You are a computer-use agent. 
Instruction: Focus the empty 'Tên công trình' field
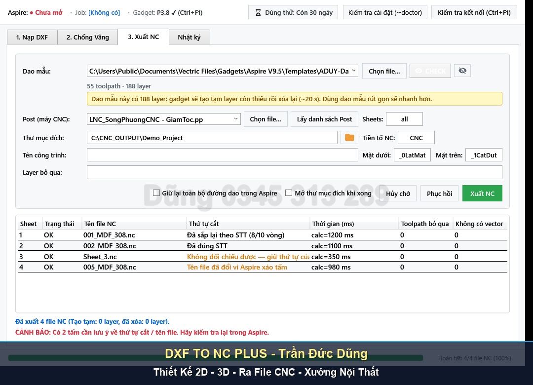222,155
